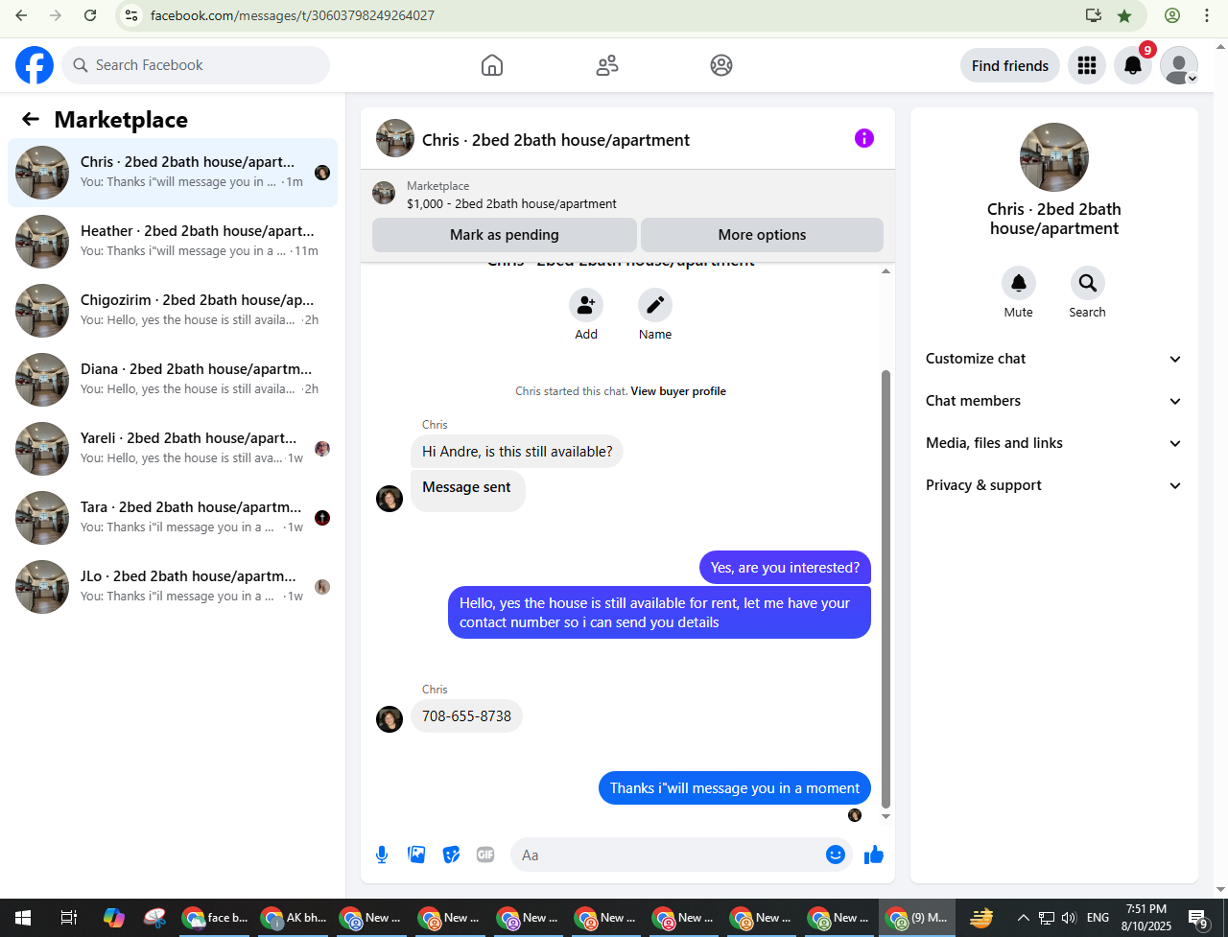Click the listing thumbnail in chat header

point(395,139)
